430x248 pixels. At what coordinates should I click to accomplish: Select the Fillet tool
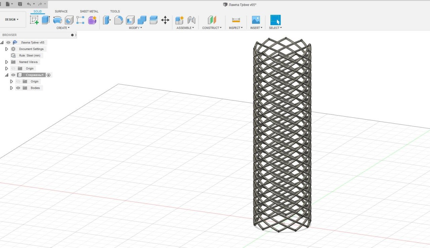pos(118,20)
